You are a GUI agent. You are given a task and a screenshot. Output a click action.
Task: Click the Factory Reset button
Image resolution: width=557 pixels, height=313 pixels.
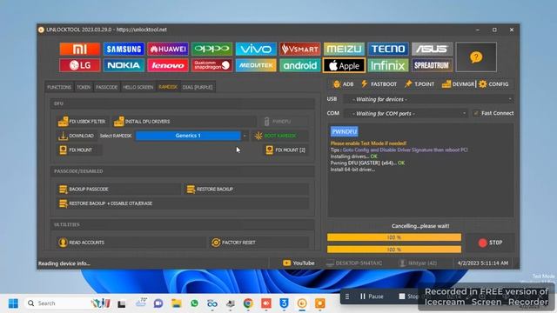tap(258, 243)
